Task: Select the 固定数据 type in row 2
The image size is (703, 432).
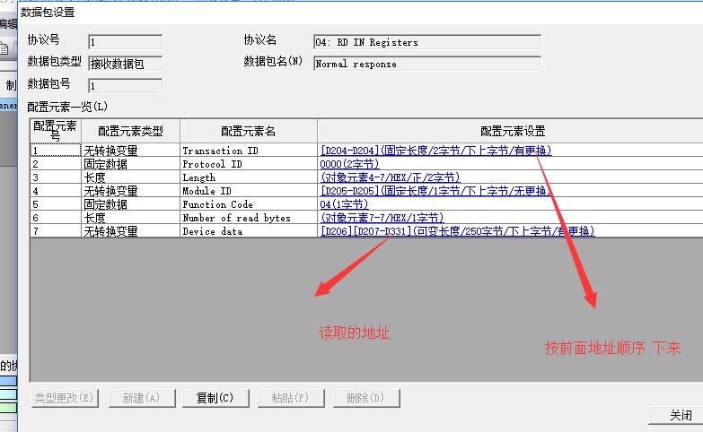Action: point(130,164)
